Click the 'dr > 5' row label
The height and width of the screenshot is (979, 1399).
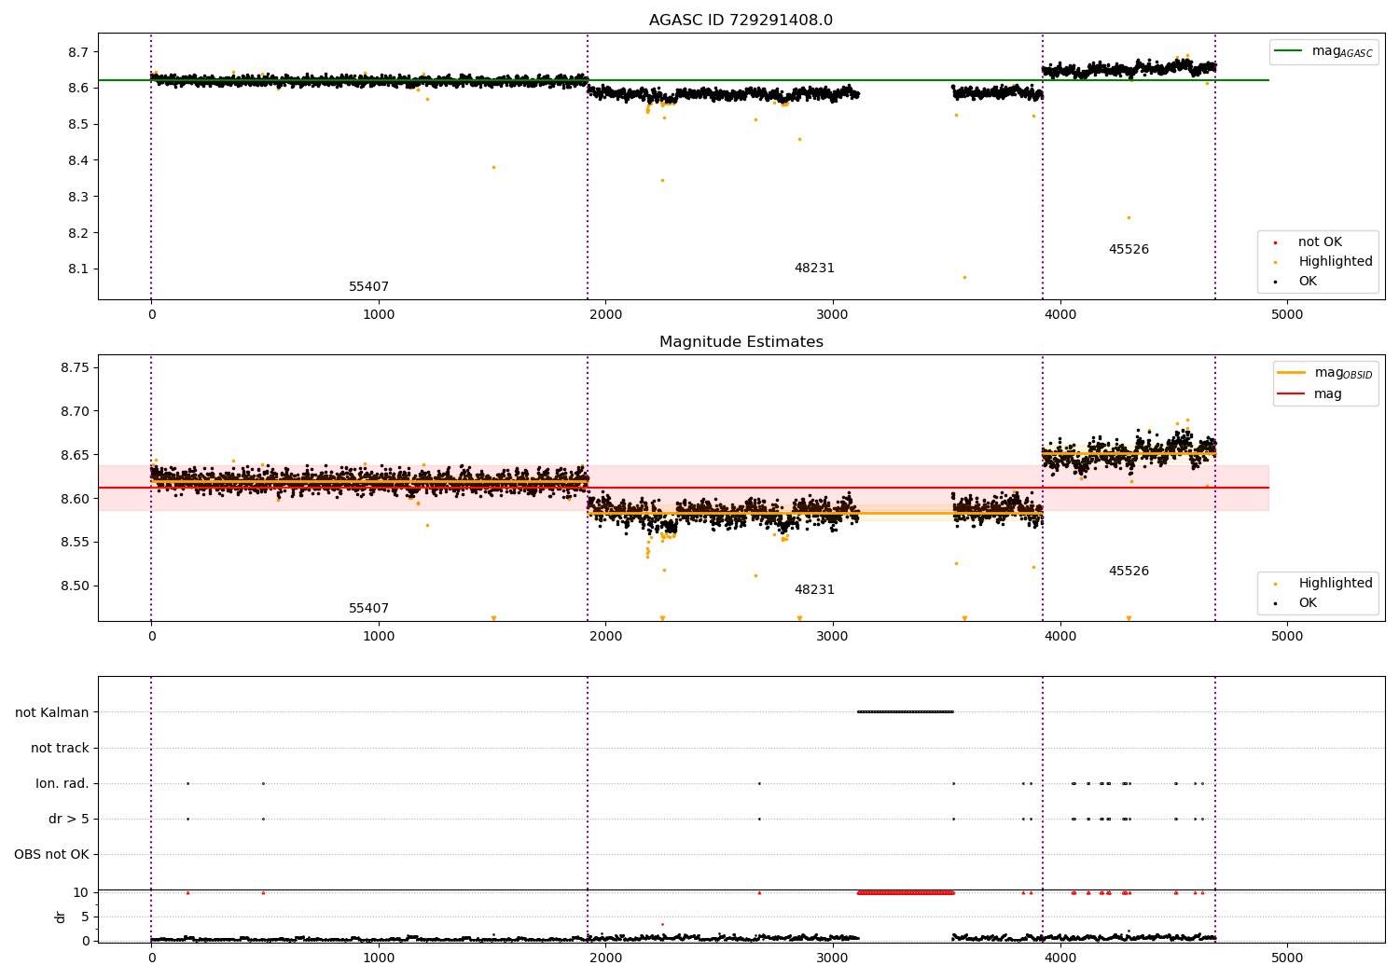pyautogui.click(x=69, y=820)
